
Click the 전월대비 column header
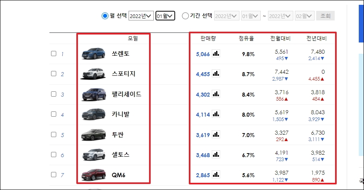[x=280, y=38]
